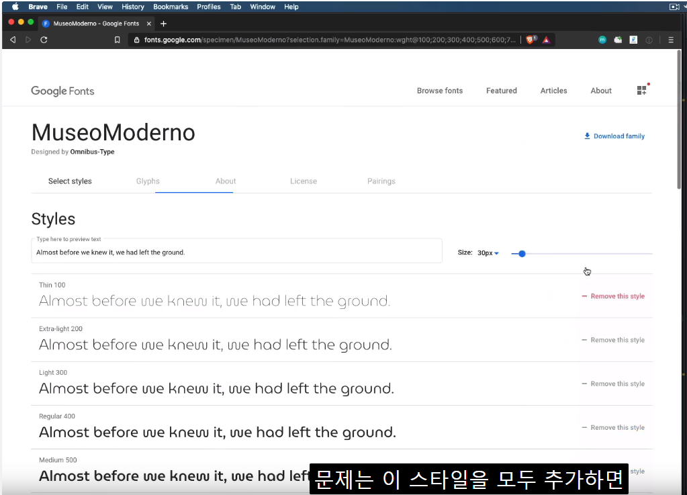Click the Regular 400 preview sentence
Screen dimensions: 687x495
click(218, 433)
